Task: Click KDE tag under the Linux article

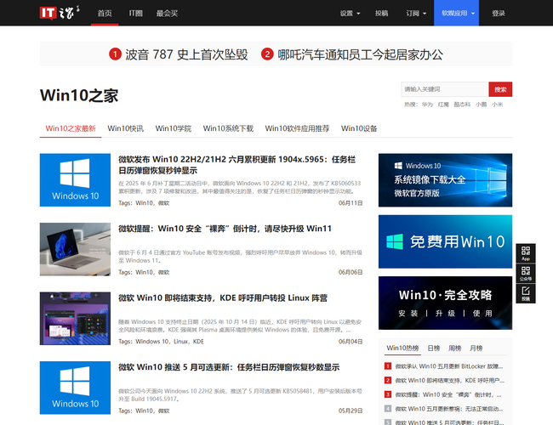Action: pos(198,342)
